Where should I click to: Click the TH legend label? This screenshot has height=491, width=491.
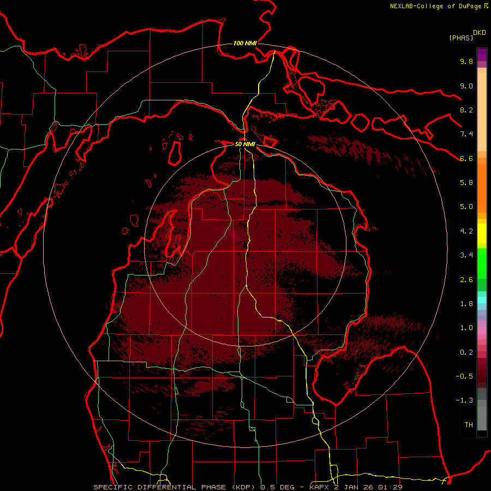coord(469,425)
